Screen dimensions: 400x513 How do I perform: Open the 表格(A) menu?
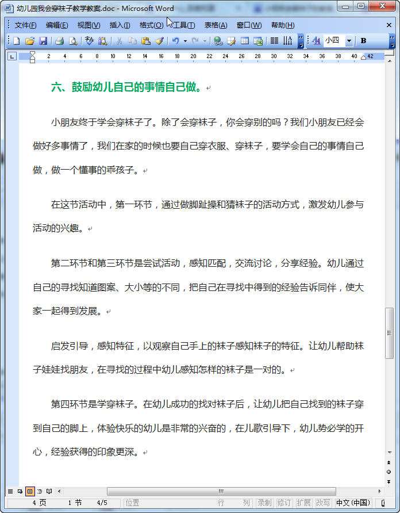pyautogui.click(x=216, y=25)
